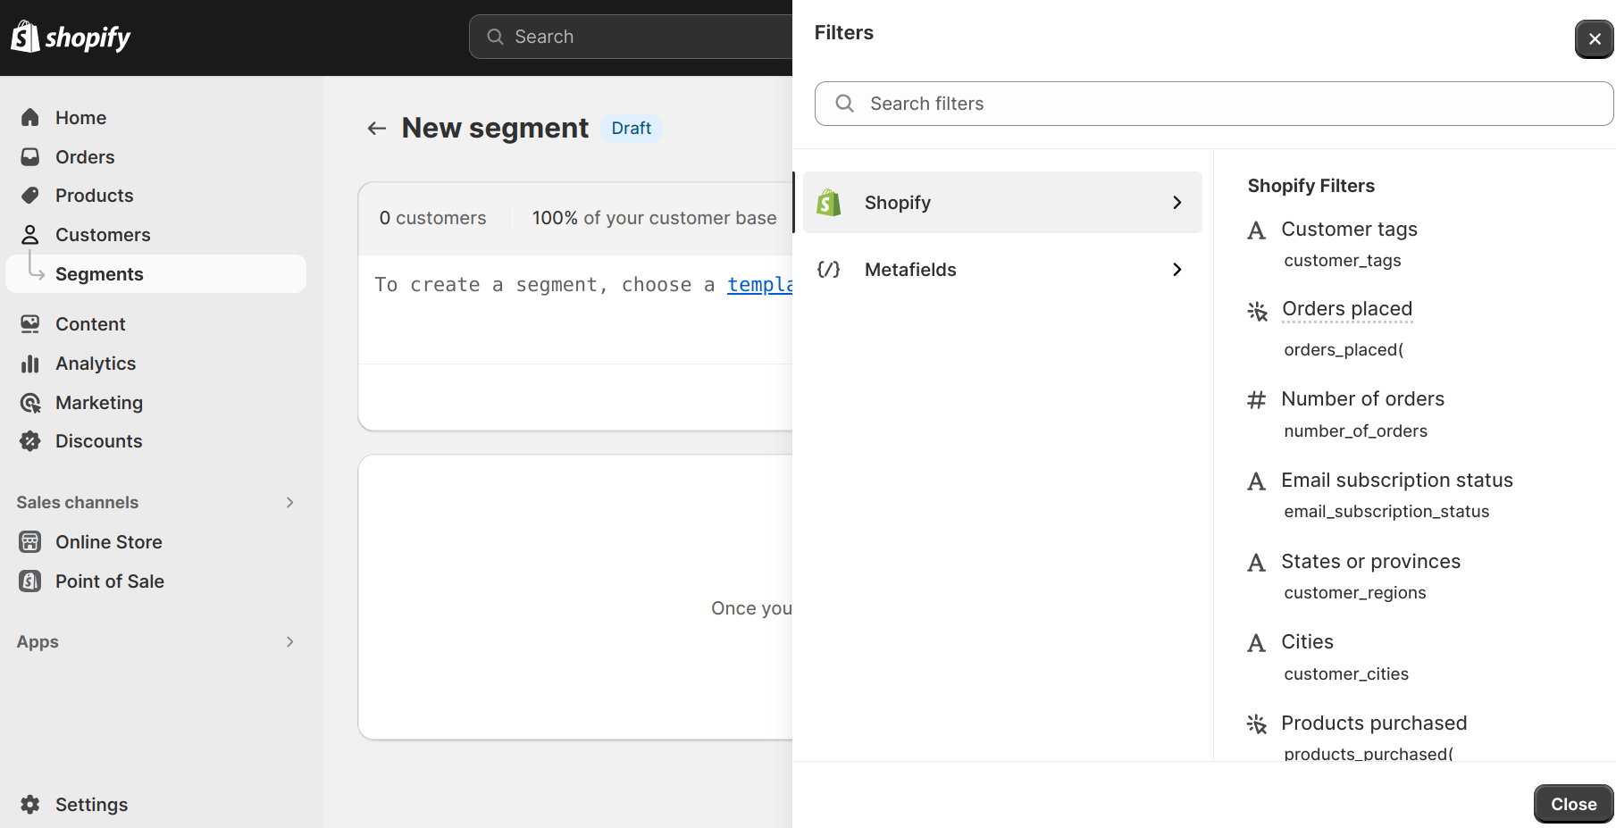Click the Customers sidebar icon

[29, 234]
